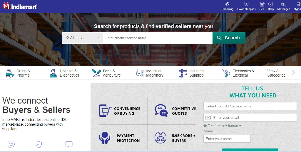Click the Help text link
301x152 pixels.
(x=271, y=9)
